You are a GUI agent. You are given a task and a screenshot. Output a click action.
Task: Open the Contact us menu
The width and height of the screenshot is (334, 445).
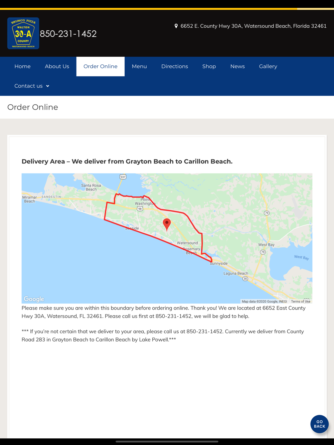[x=32, y=86]
